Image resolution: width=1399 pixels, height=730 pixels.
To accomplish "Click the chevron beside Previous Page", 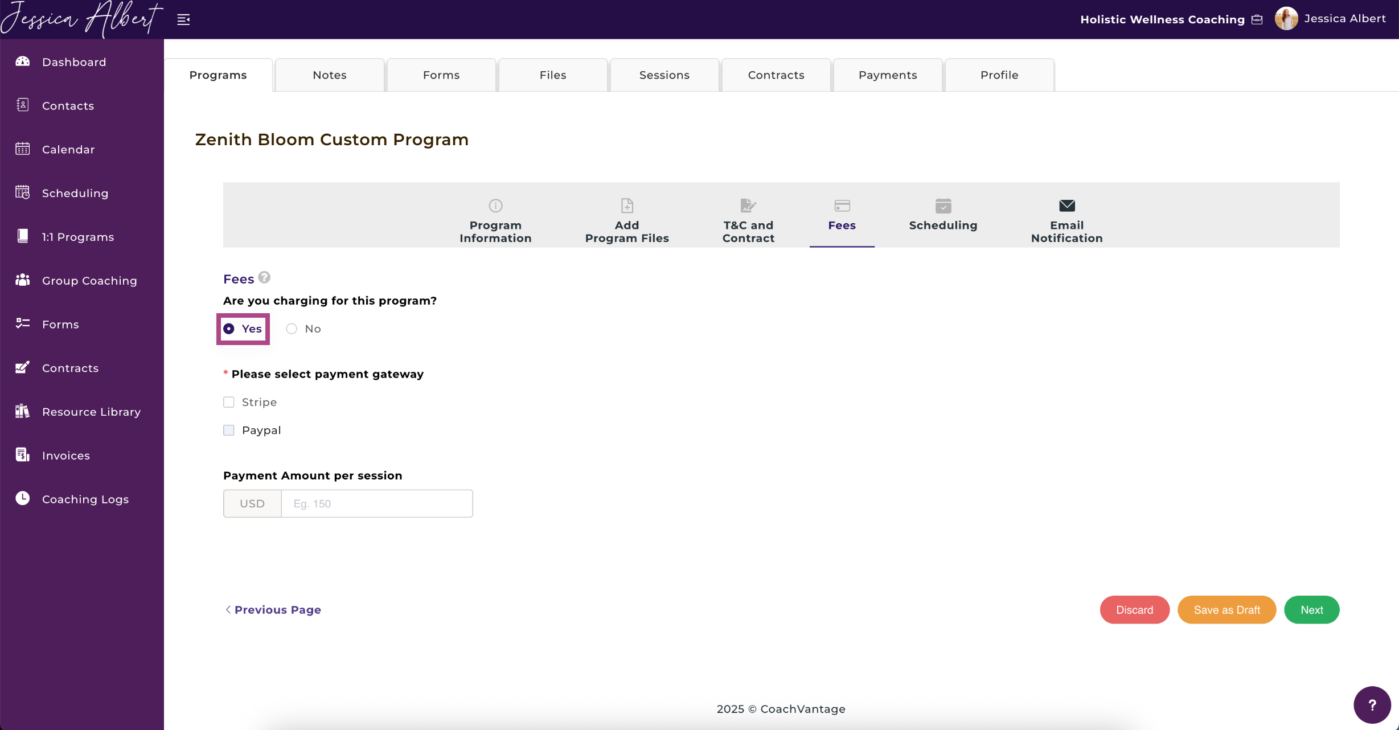I will (228, 609).
